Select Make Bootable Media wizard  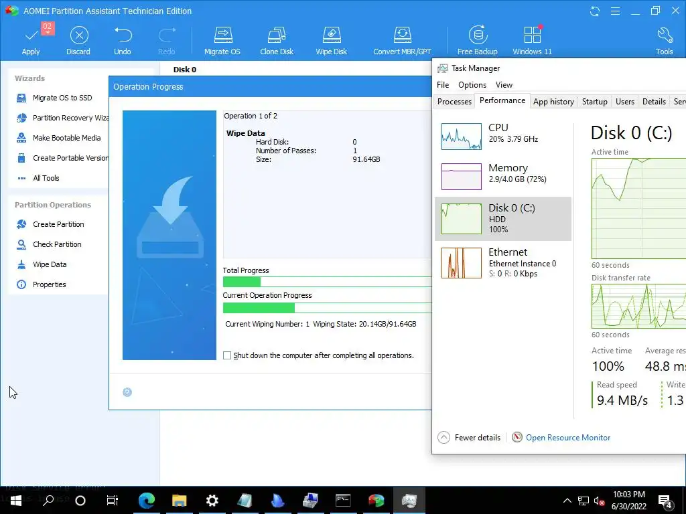(x=58, y=138)
